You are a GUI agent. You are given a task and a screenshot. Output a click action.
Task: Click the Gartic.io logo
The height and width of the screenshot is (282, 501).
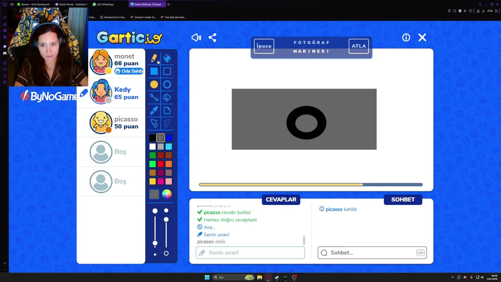point(129,38)
